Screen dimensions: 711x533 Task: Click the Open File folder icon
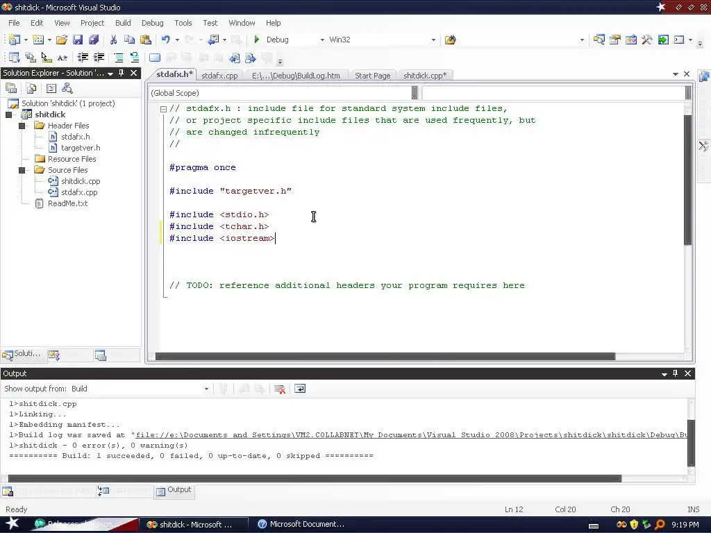pyautogui.click(x=62, y=40)
